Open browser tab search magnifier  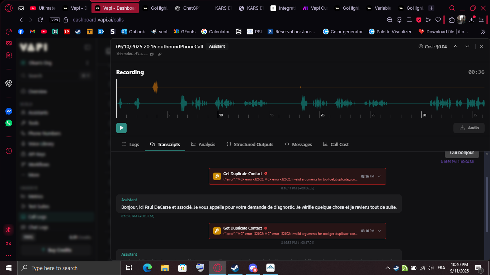tap(452, 8)
